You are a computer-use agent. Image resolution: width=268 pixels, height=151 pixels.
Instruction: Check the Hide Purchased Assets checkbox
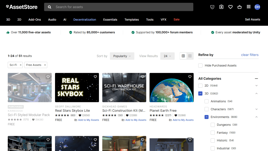pyautogui.click(x=200, y=65)
